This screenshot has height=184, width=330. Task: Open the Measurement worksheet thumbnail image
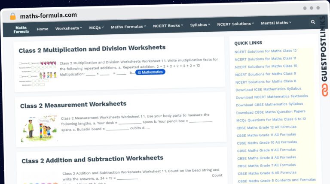39,129
